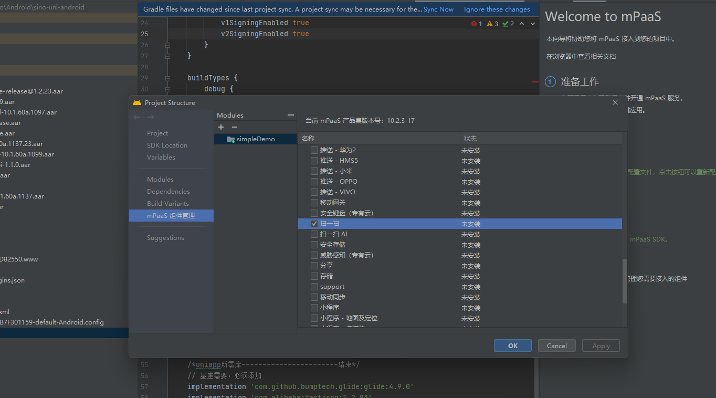Tick the 安全键盘（专有云）checkbox
This screenshot has height=398, width=716.
pos(314,213)
